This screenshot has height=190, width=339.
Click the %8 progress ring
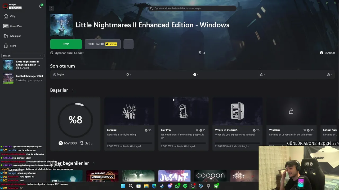click(x=75, y=120)
